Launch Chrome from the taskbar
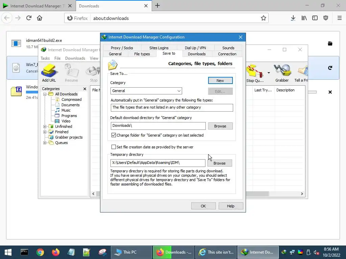The width and height of the screenshot is (346, 259). click(40, 252)
